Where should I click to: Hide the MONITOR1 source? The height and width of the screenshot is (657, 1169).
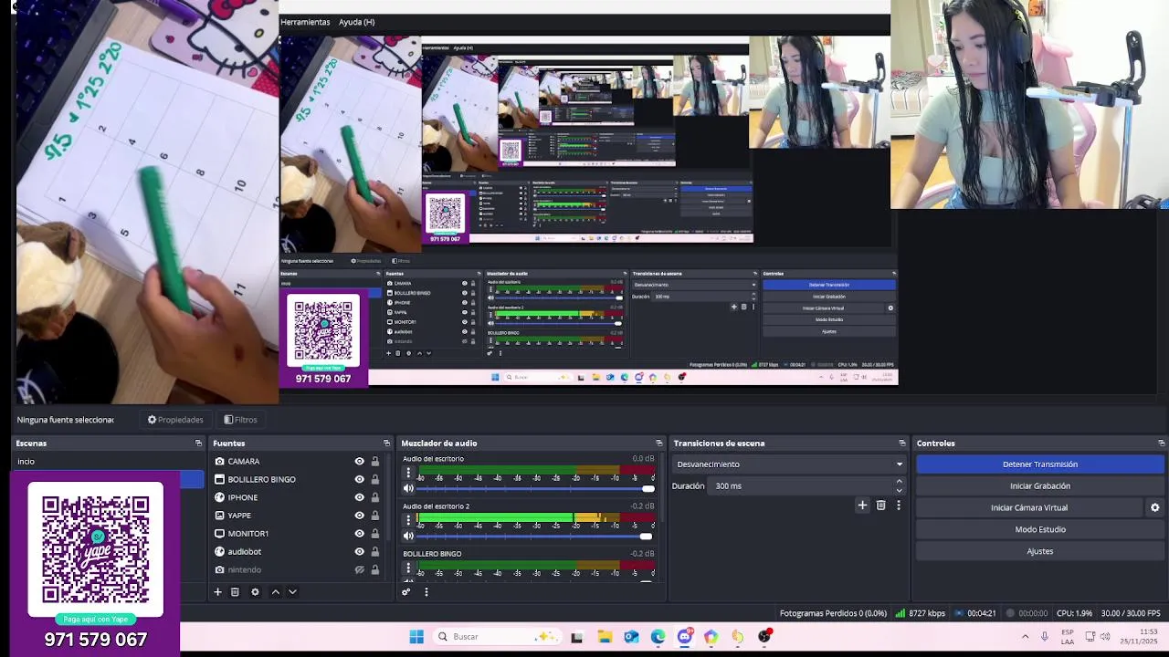[x=359, y=534]
